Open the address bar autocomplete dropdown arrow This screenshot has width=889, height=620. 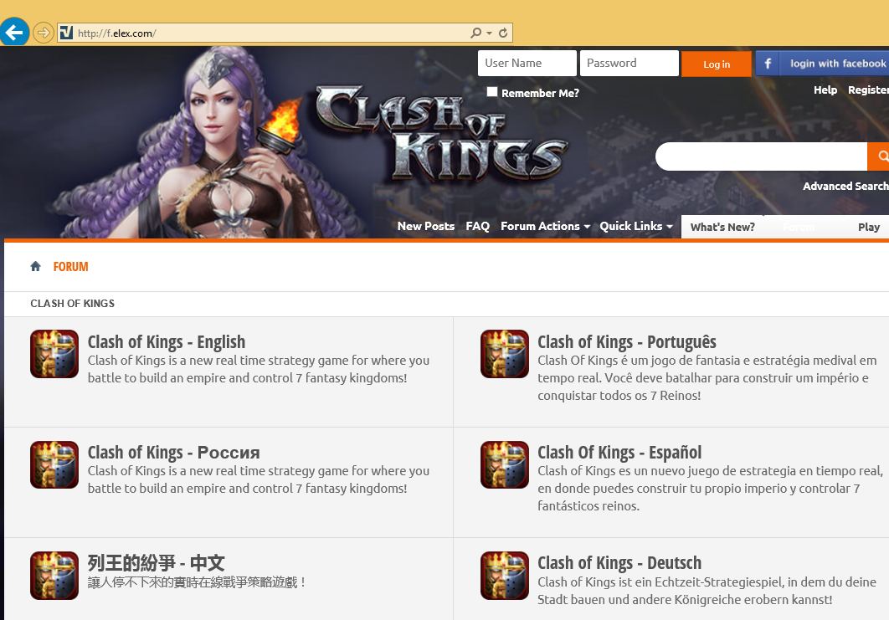pyautogui.click(x=490, y=33)
